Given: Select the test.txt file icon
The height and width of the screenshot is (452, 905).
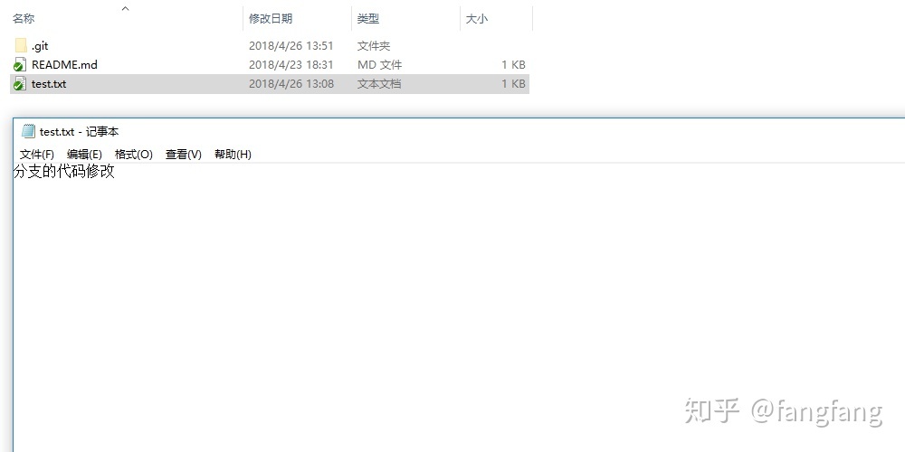Looking at the screenshot, I should (x=20, y=83).
